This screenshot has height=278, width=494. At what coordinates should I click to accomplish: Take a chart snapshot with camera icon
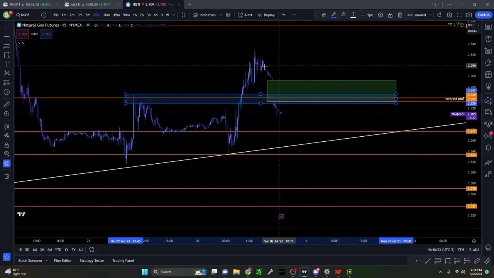pyautogui.click(x=469, y=15)
